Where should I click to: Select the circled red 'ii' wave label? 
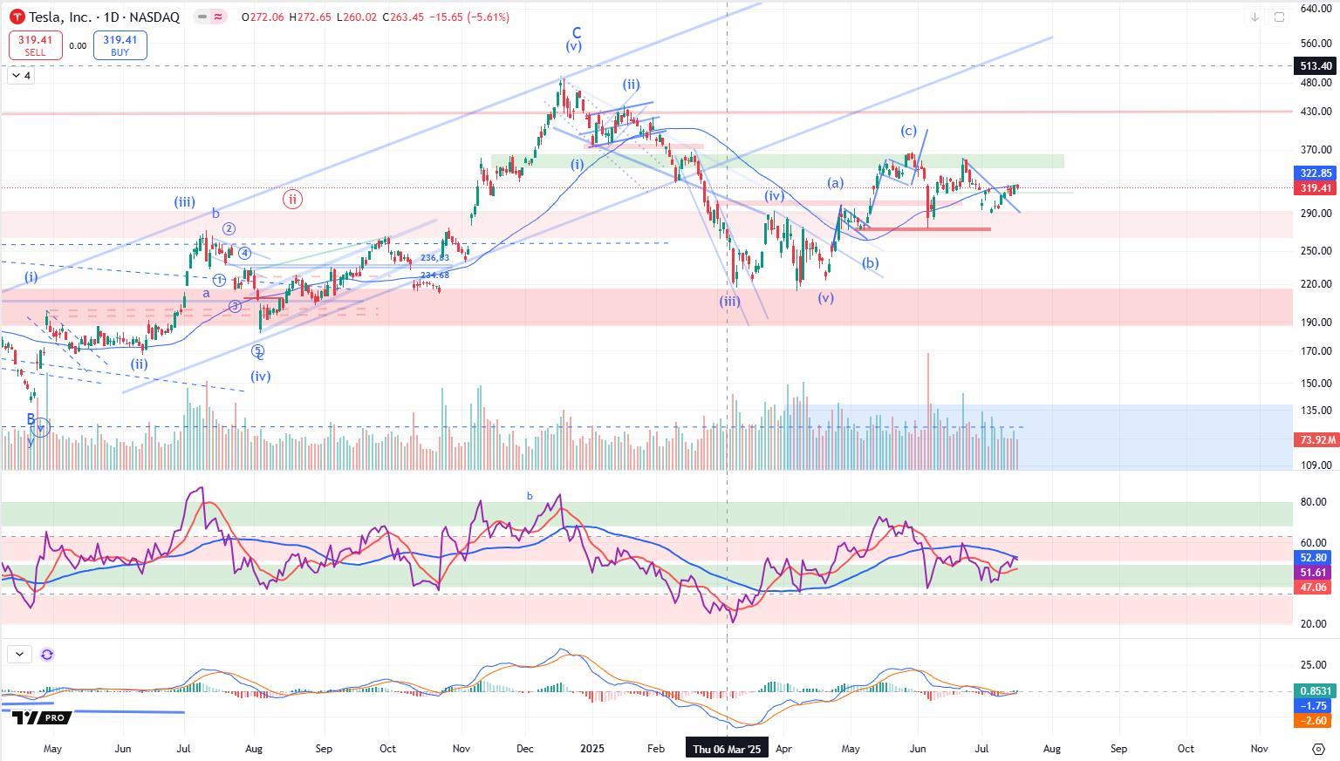[292, 199]
